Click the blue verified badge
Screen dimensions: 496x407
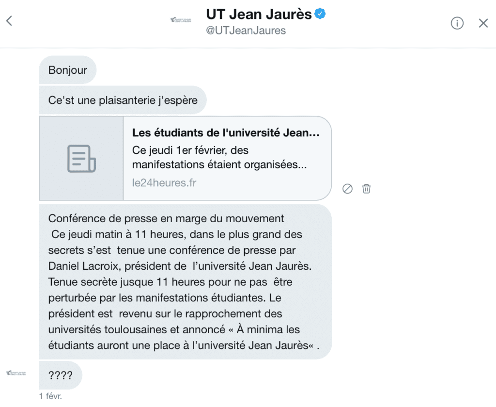320,14
